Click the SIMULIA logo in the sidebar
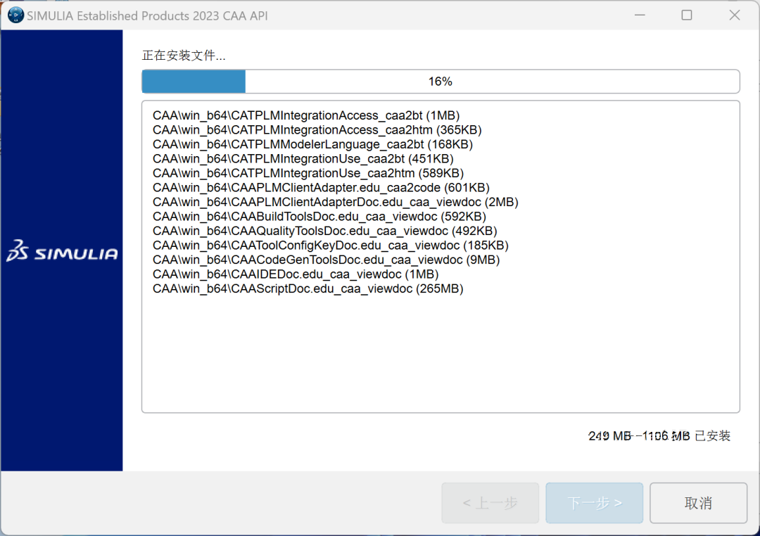Viewport: 760px width, 536px height. point(62,250)
